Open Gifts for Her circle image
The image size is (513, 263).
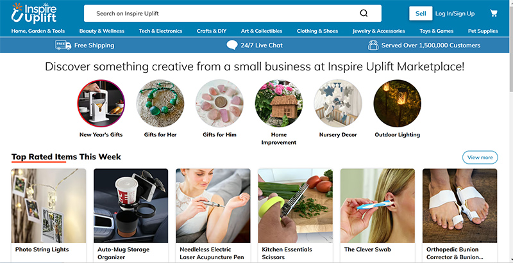tap(160, 104)
